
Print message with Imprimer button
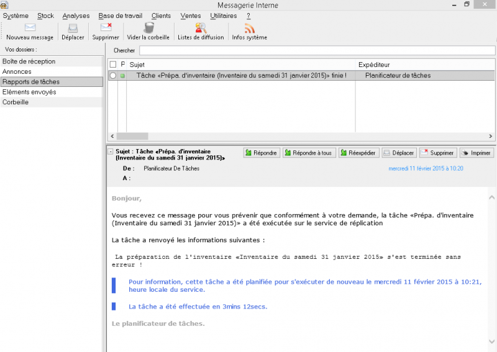[476, 153]
